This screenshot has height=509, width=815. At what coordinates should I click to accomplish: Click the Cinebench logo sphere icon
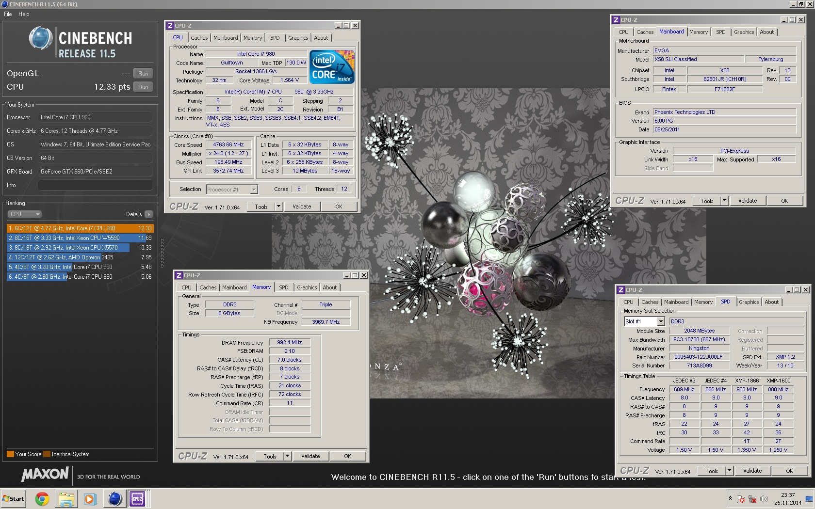pyautogui.click(x=41, y=38)
